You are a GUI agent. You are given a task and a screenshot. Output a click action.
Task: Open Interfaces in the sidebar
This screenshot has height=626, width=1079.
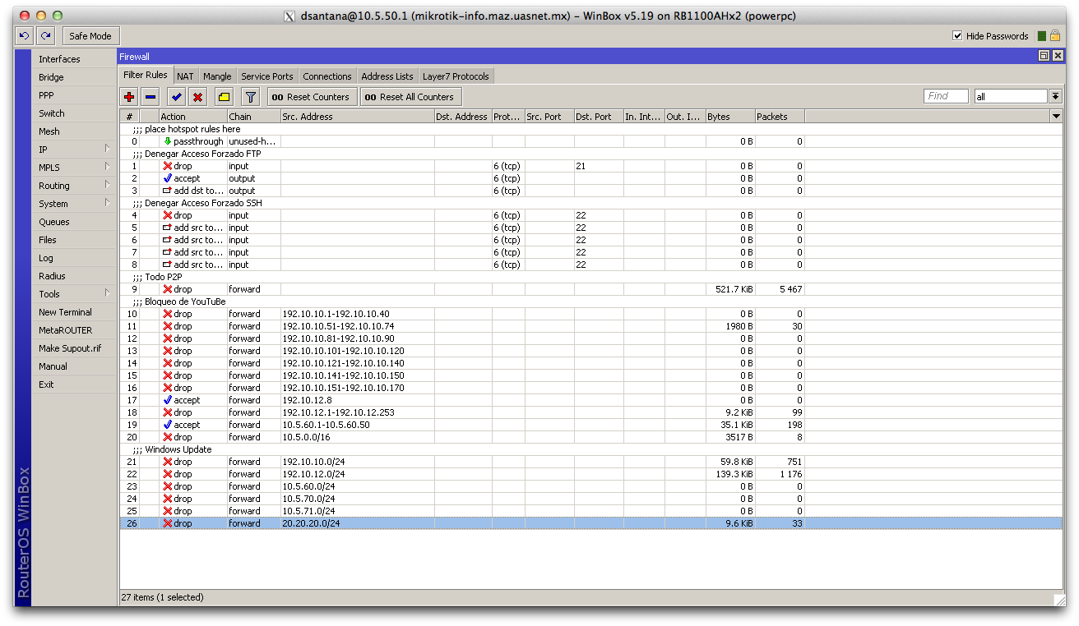coord(59,59)
